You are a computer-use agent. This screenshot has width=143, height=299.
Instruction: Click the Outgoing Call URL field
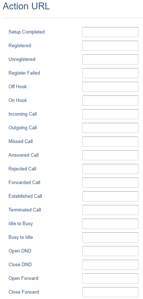coord(110,128)
